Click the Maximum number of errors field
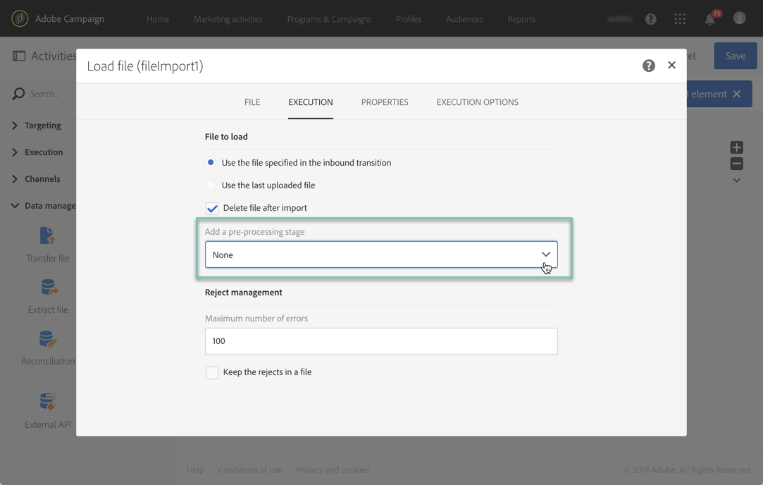Viewport: 763px width, 485px height. 380,340
